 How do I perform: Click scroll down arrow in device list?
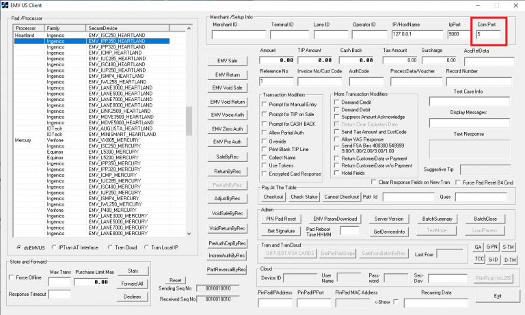point(189,234)
